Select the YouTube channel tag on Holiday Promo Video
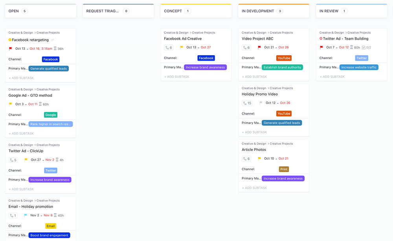The image size is (393, 241). click(x=284, y=113)
